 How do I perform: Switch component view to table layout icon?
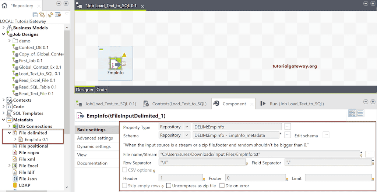point(352,113)
